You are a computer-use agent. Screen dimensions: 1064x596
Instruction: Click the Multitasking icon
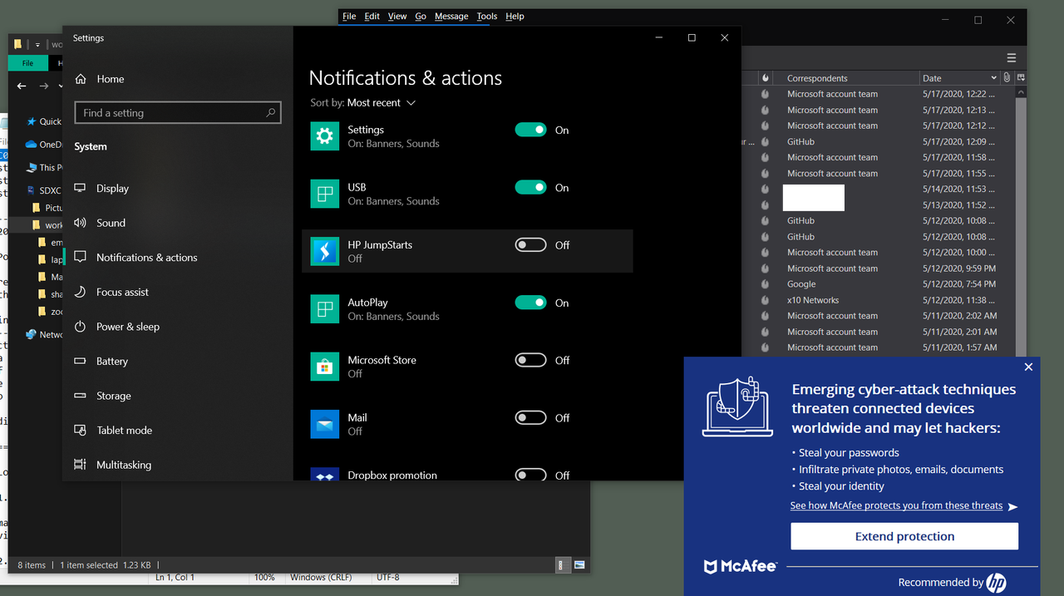[x=80, y=465]
